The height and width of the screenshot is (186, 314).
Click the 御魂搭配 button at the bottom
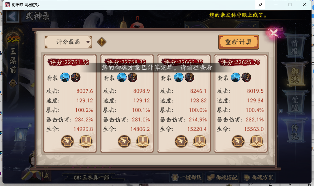(222, 177)
